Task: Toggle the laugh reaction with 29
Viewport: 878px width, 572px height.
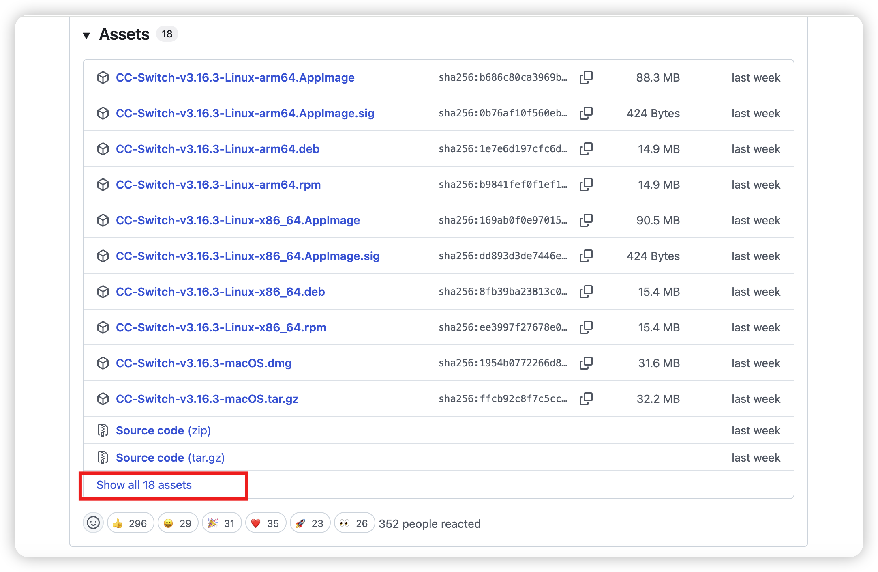Action: pos(178,523)
